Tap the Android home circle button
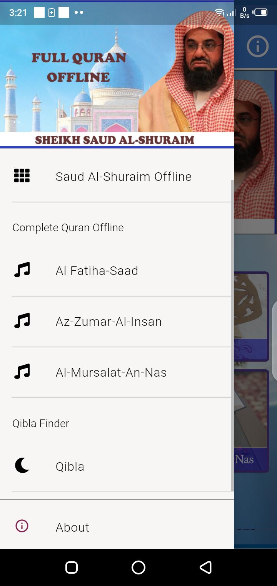Image resolution: width=277 pixels, height=586 pixels. (x=138, y=567)
